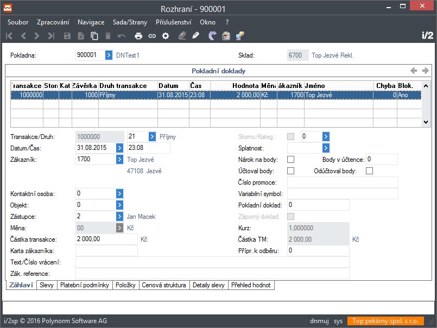This screenshot has width=437, height=328.
Task: Create a new record icon
Action: [x=81, y=36]
